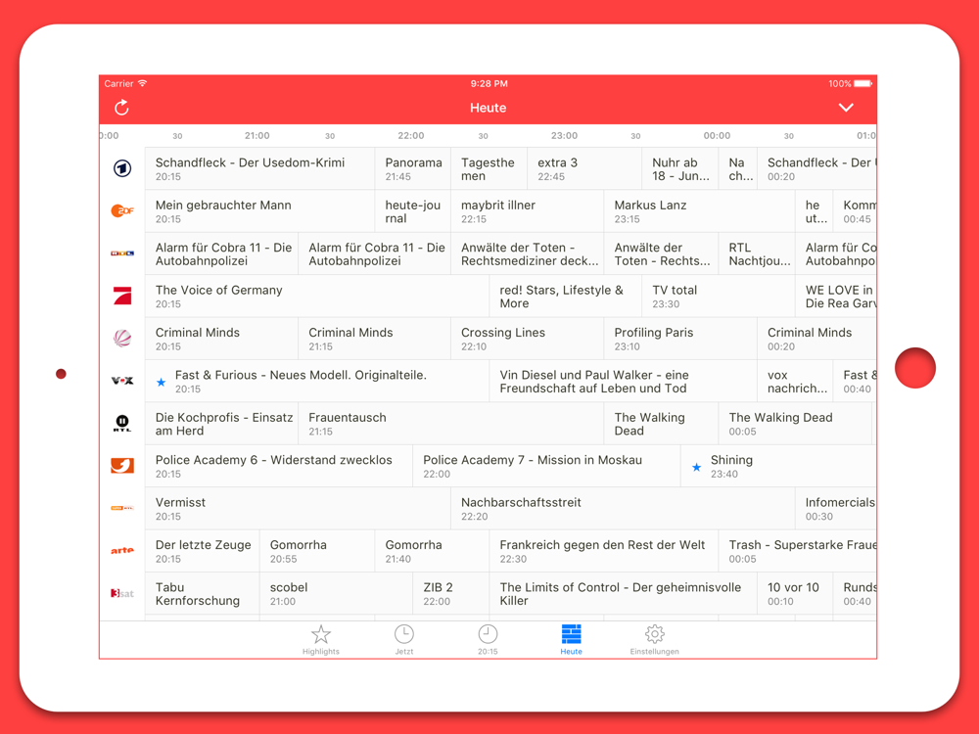Viewport: 979px width, 734px height.
Task: Open red! Stars, Lifestyle & More
Action: point(566,296)
